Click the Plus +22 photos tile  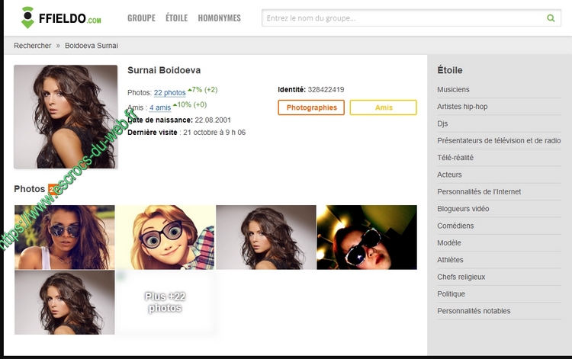[165, 303]
